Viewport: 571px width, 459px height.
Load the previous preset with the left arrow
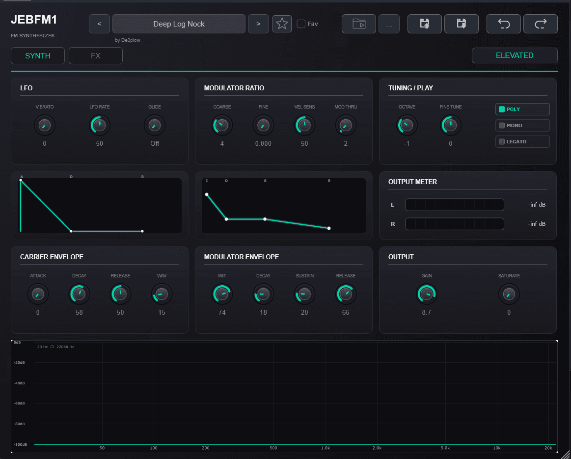(x=99, y=24)
